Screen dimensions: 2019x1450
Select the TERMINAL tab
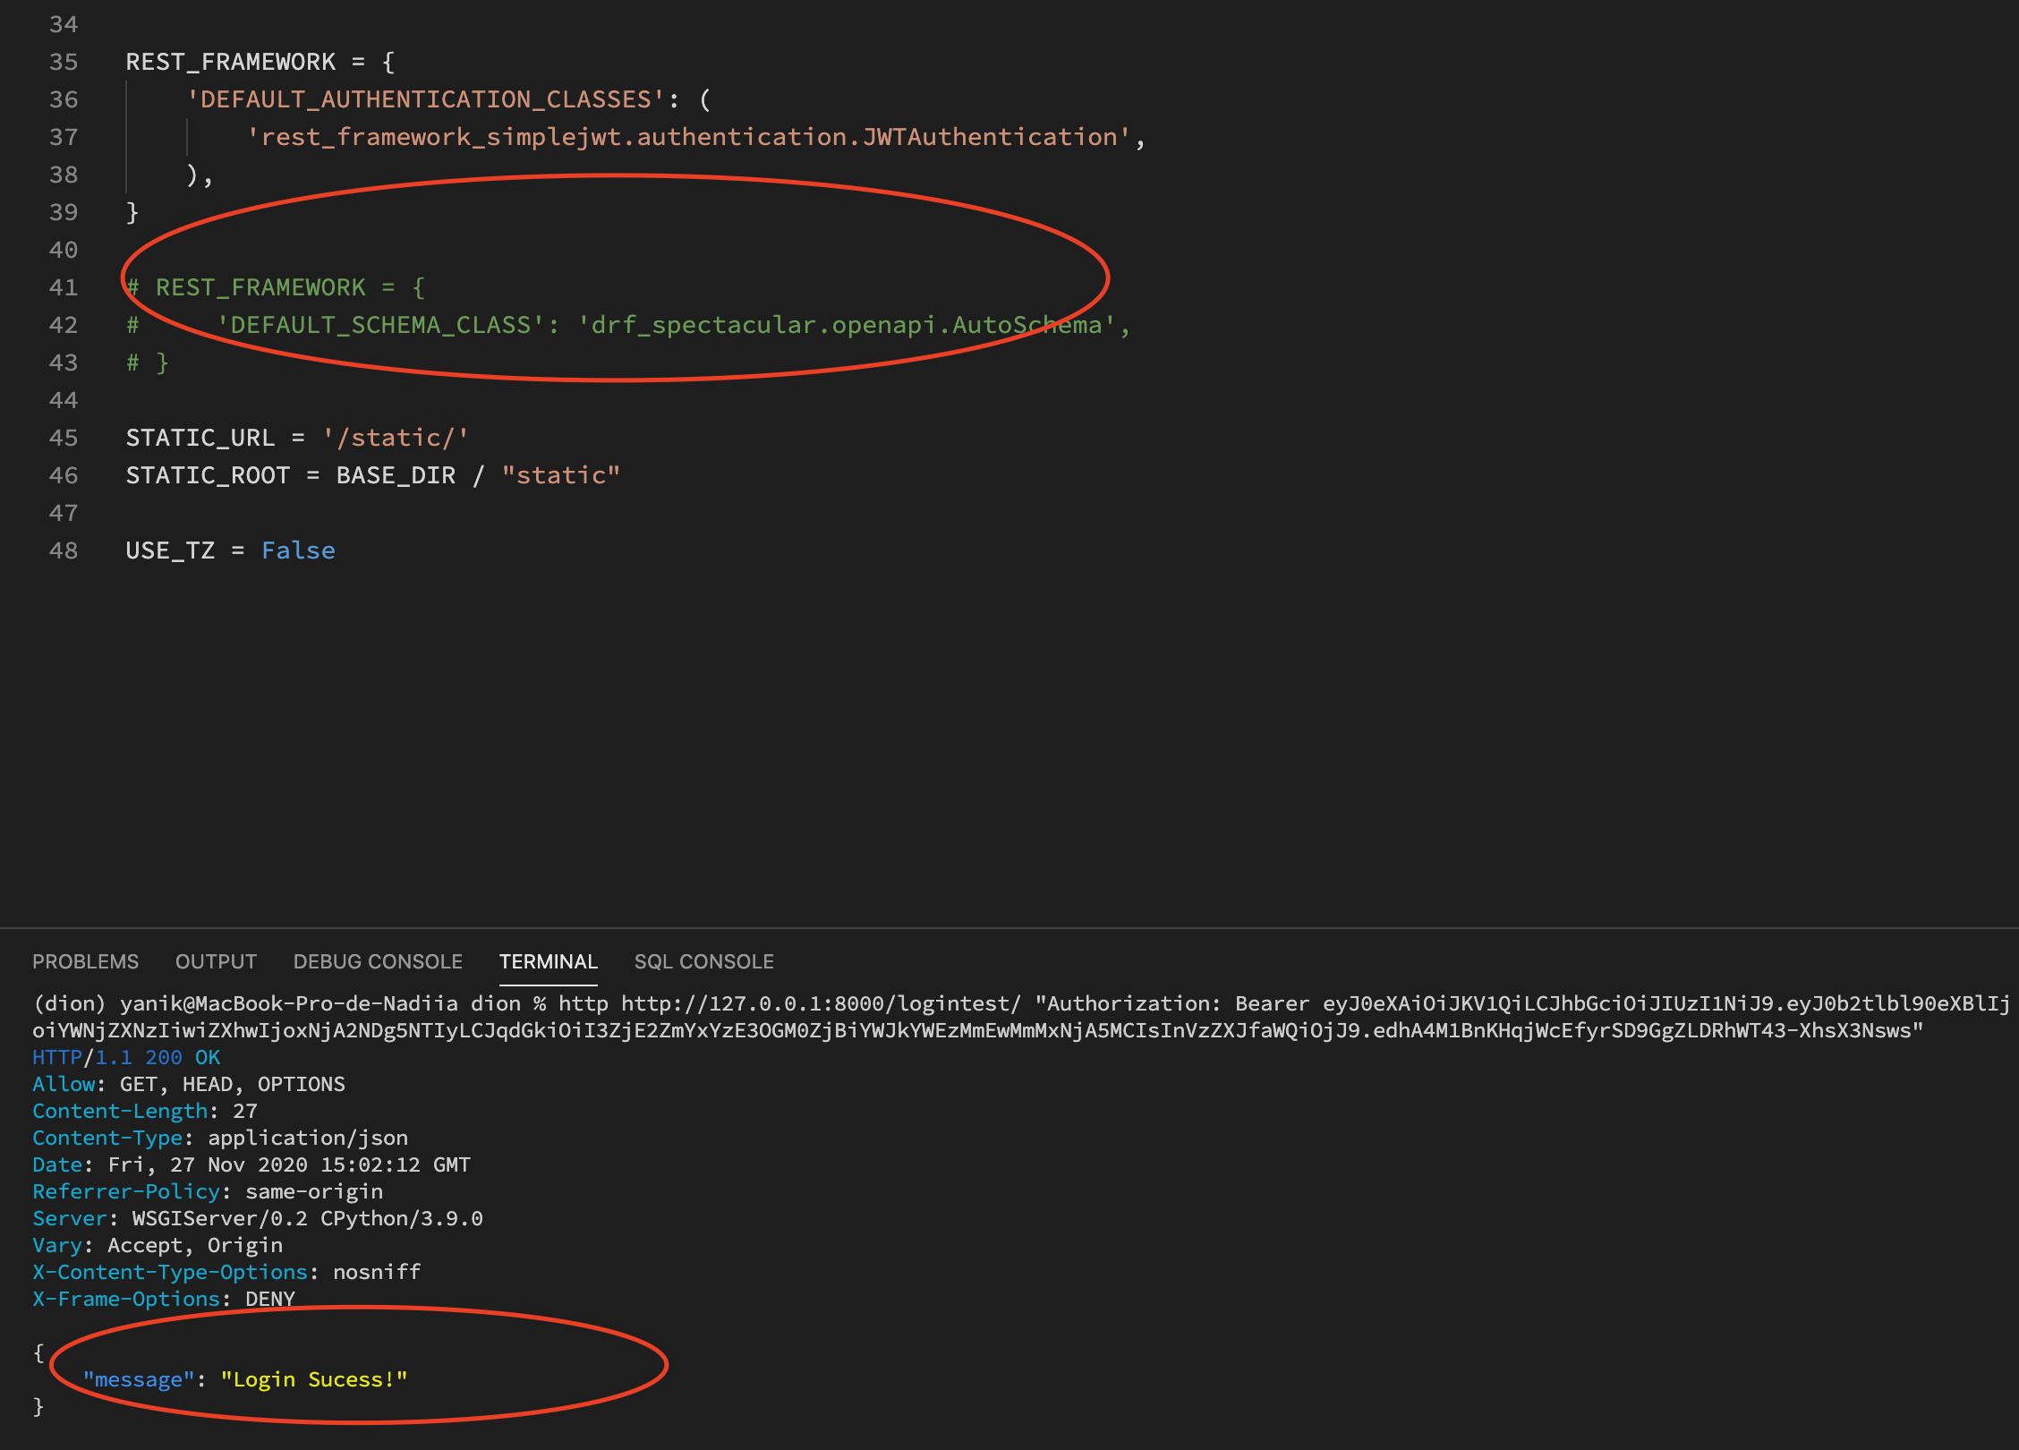point(548,960)
